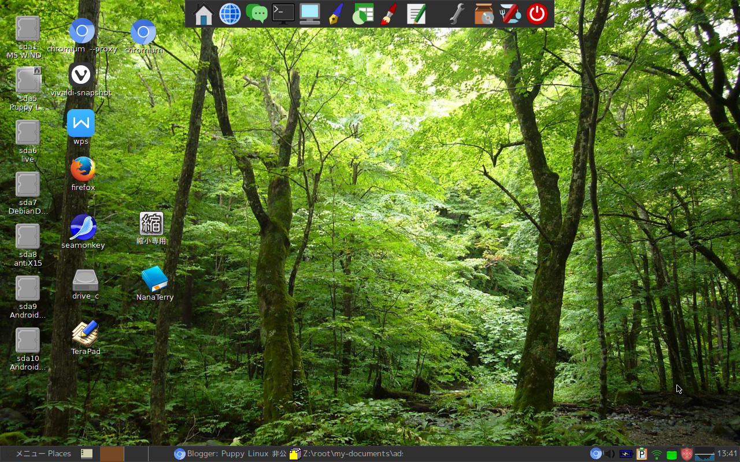Click the 13:41 clock
Image resolution: width=740 pixels, height=462 pixels.
727,454
